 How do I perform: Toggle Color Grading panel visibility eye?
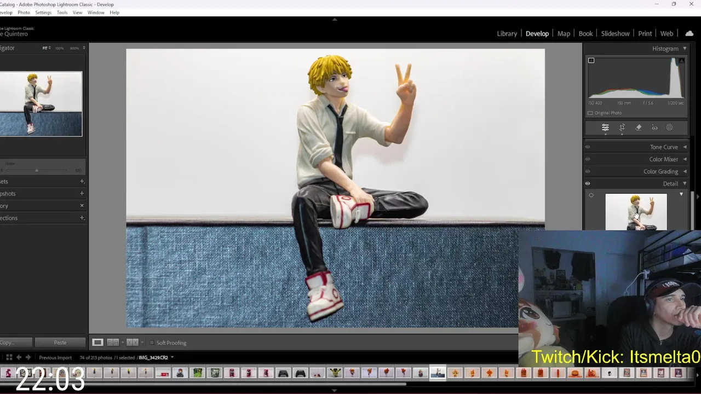tap(588, 171)
